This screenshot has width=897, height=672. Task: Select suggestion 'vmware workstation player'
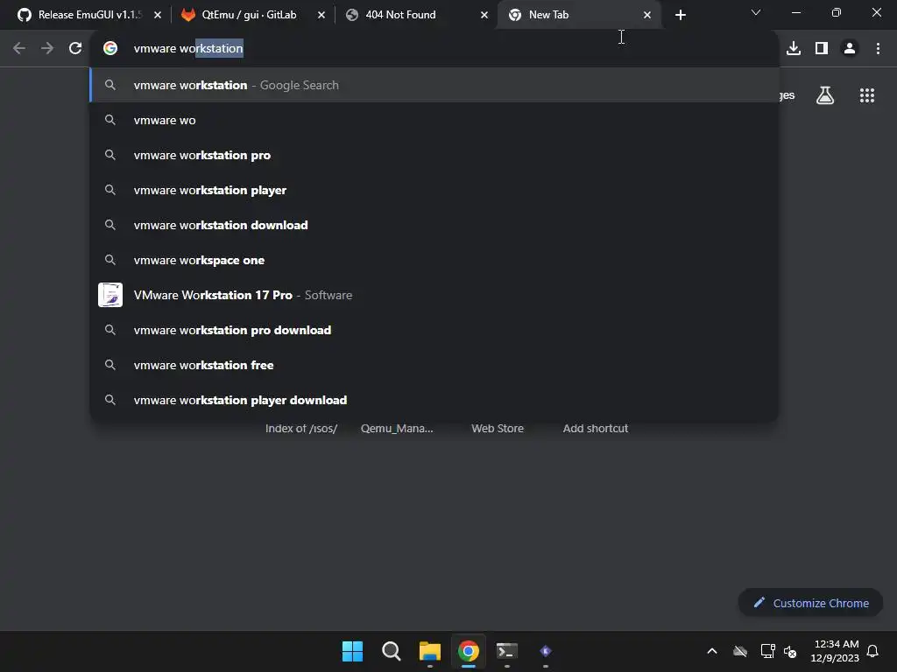point(434,190)
